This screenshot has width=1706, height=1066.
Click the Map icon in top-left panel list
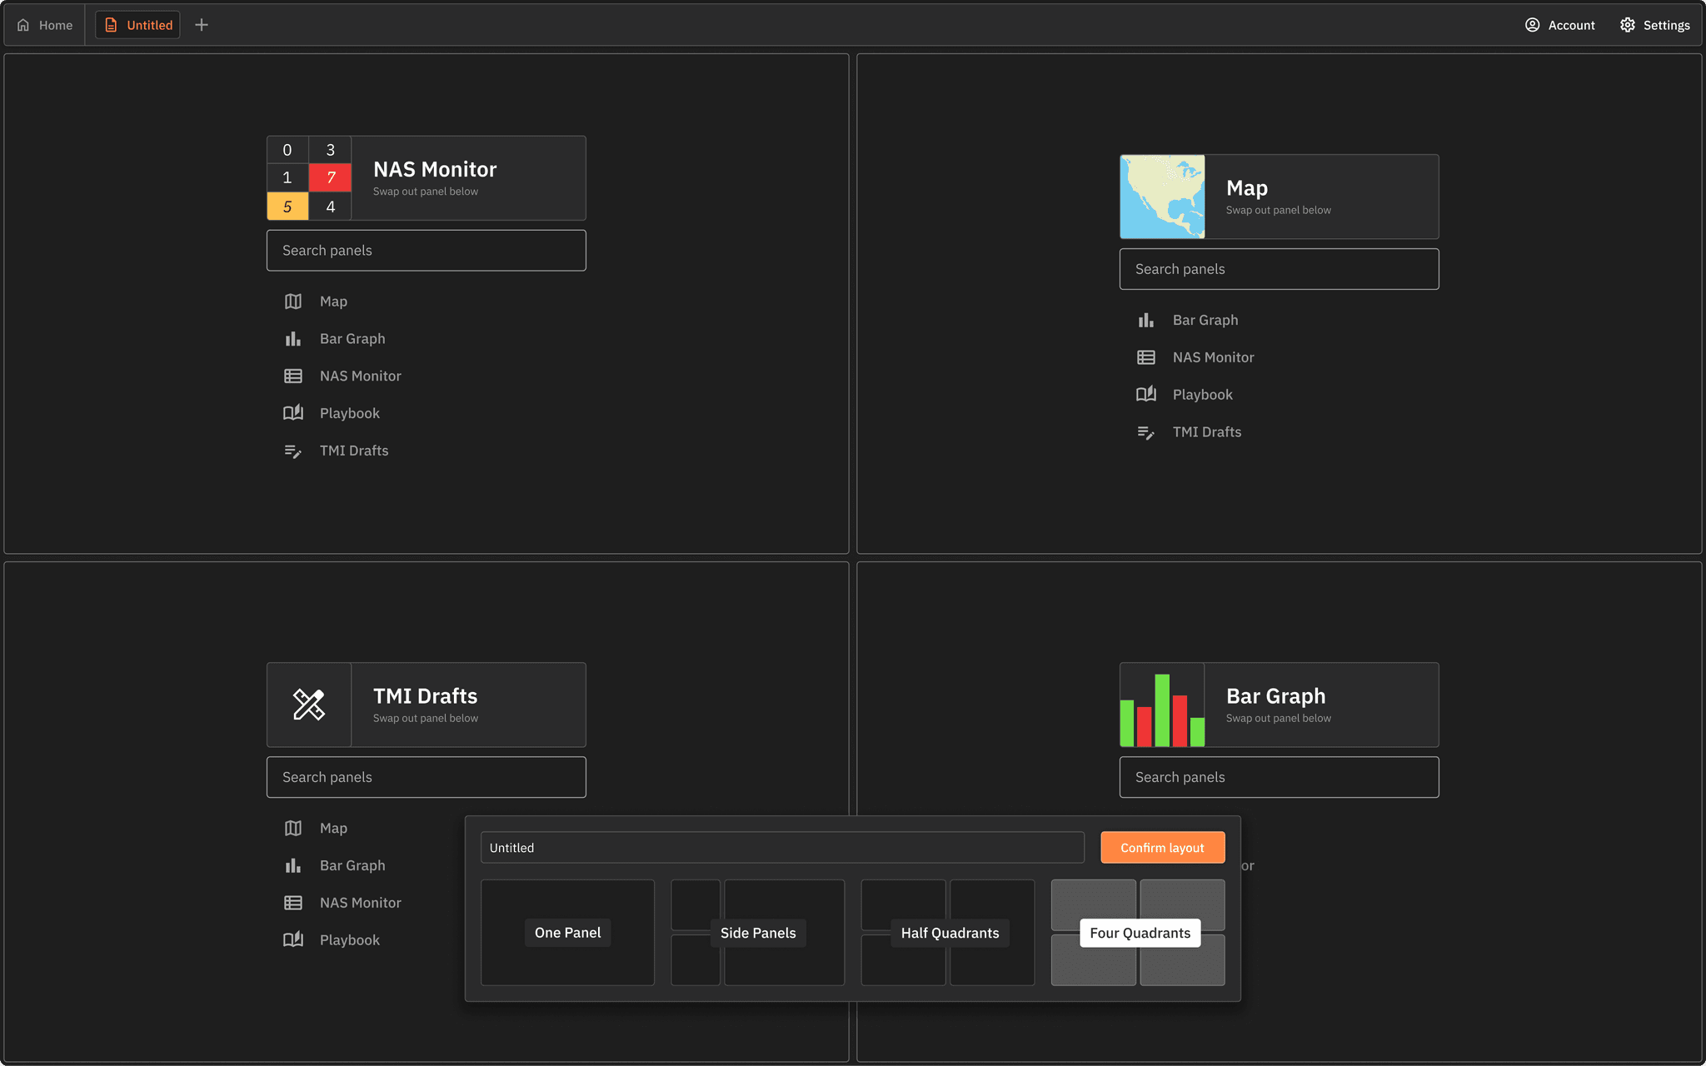click(293, 301)
